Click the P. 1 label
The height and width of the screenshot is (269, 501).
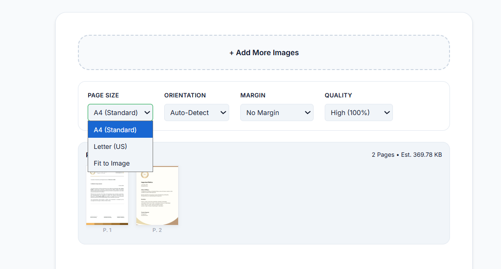(x=107, y=230)
